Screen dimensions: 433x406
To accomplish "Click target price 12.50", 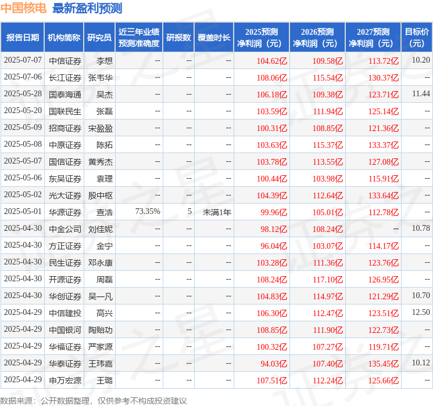I will point(421,312).
